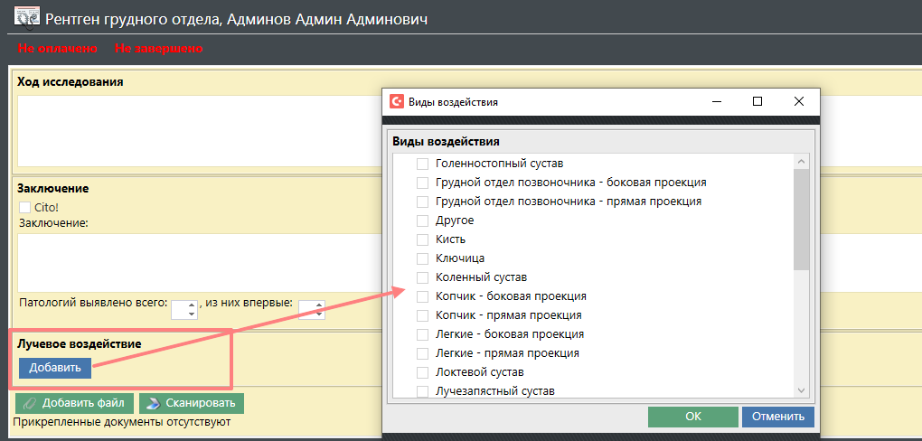The image size is (922, 441).
Task: Tick the Коленный сустав checkbox
Action: pyautogui.click(x=421, y=277)
